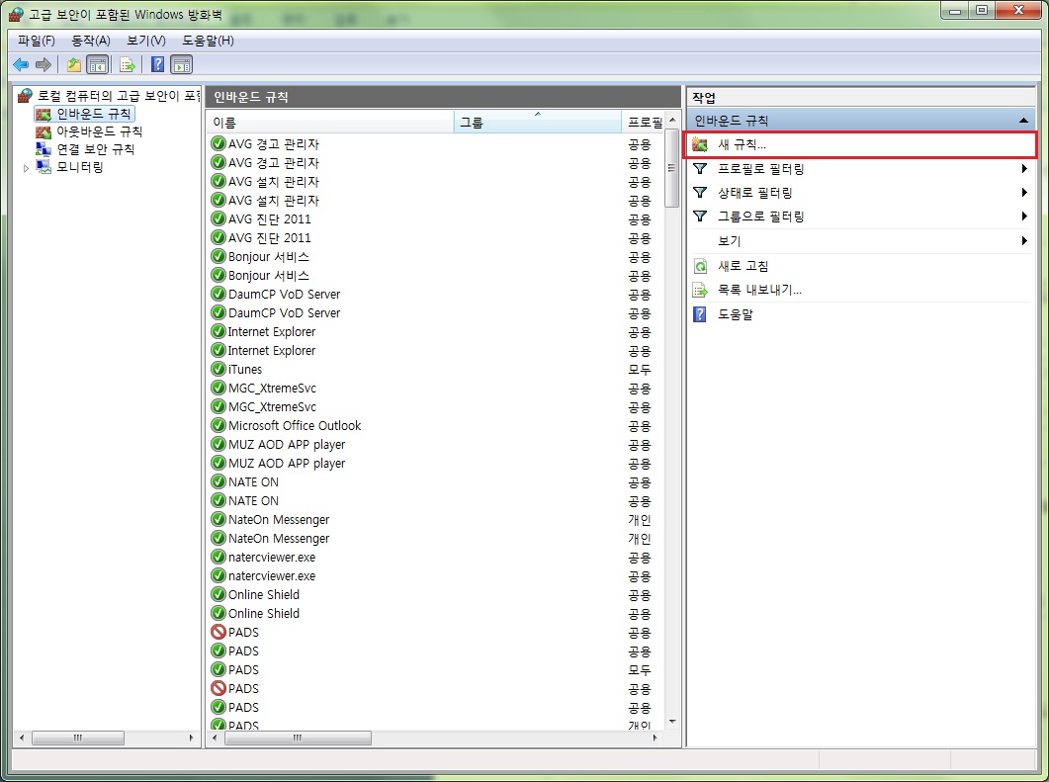This screenshot has width=1049, height=782.
Task: Open the 프로필로 필터링 submenu
Action: tap(861, 169)
